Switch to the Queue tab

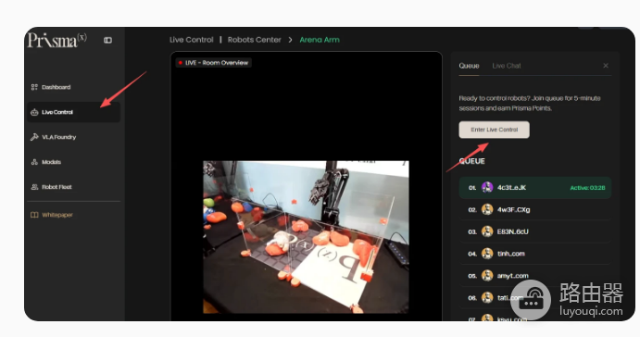click(x=469, y=66)
